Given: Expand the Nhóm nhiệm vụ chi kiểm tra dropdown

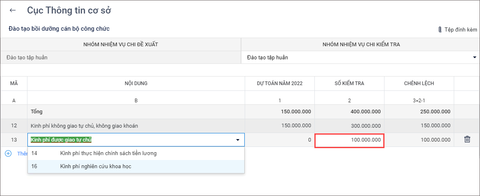Looking at the screenshot, I should click(x=475, y=57).
